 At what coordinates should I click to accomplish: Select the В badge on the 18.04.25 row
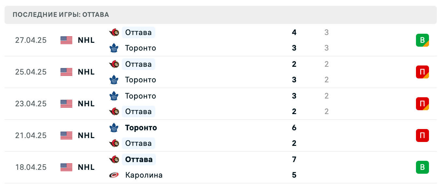tap(423, 167)
